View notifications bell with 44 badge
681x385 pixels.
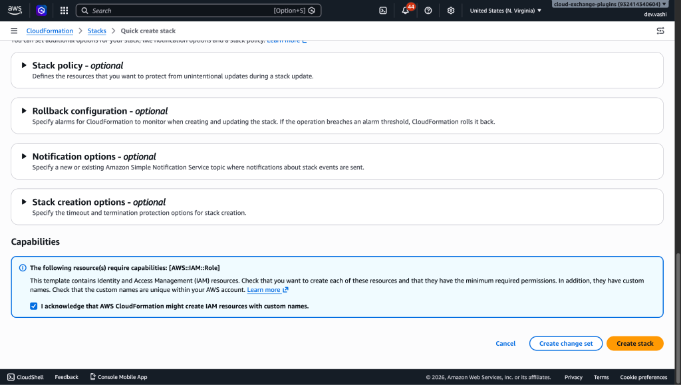click(x=406, y=11)
